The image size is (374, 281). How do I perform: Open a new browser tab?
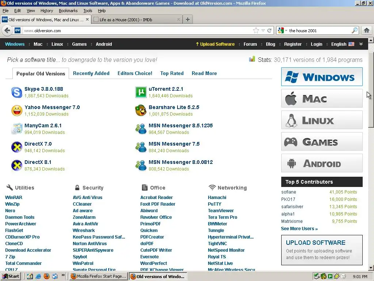coord(188,20)
